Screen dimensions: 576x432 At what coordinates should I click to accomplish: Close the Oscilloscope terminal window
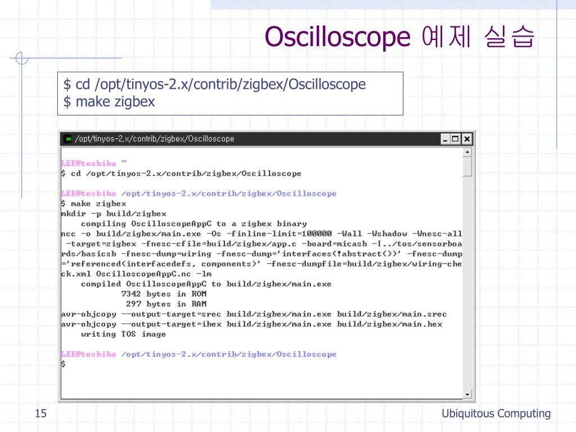coord(466,139)
